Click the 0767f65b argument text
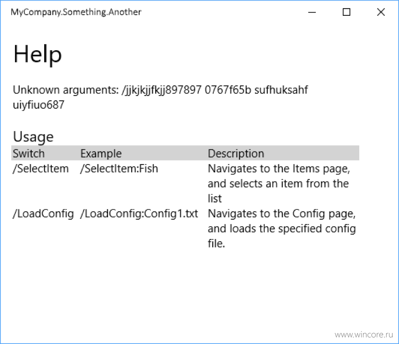399x344 pixels. coord(228,90)
